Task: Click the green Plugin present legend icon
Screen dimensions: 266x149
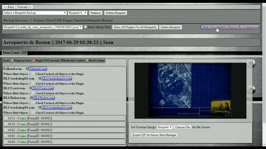Action: [12, 60]
